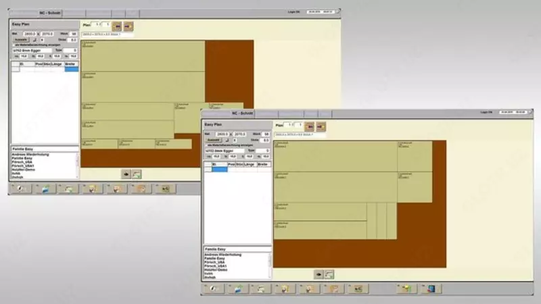Open 'Familie Easy' combo box in front window
The width and height of the screenshot is (541, 304).
(237, 249)
